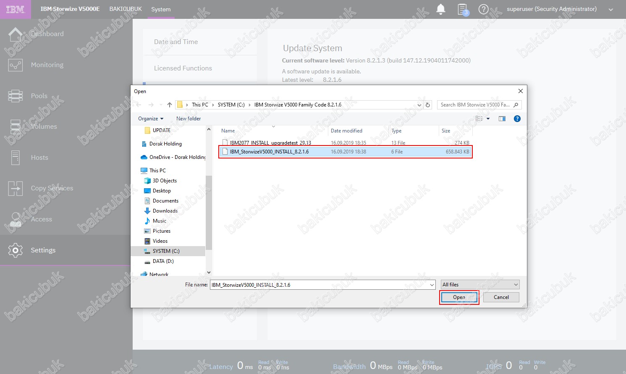The height and width of the screenshot is (374, 626).
Task: Click the Up one level arrow
Action: [x=170, y=105]
